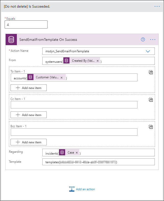164x201 pixels.
Task: Add new item under Bcc Item
Action: pyautogui.click(x=29, y=142)
